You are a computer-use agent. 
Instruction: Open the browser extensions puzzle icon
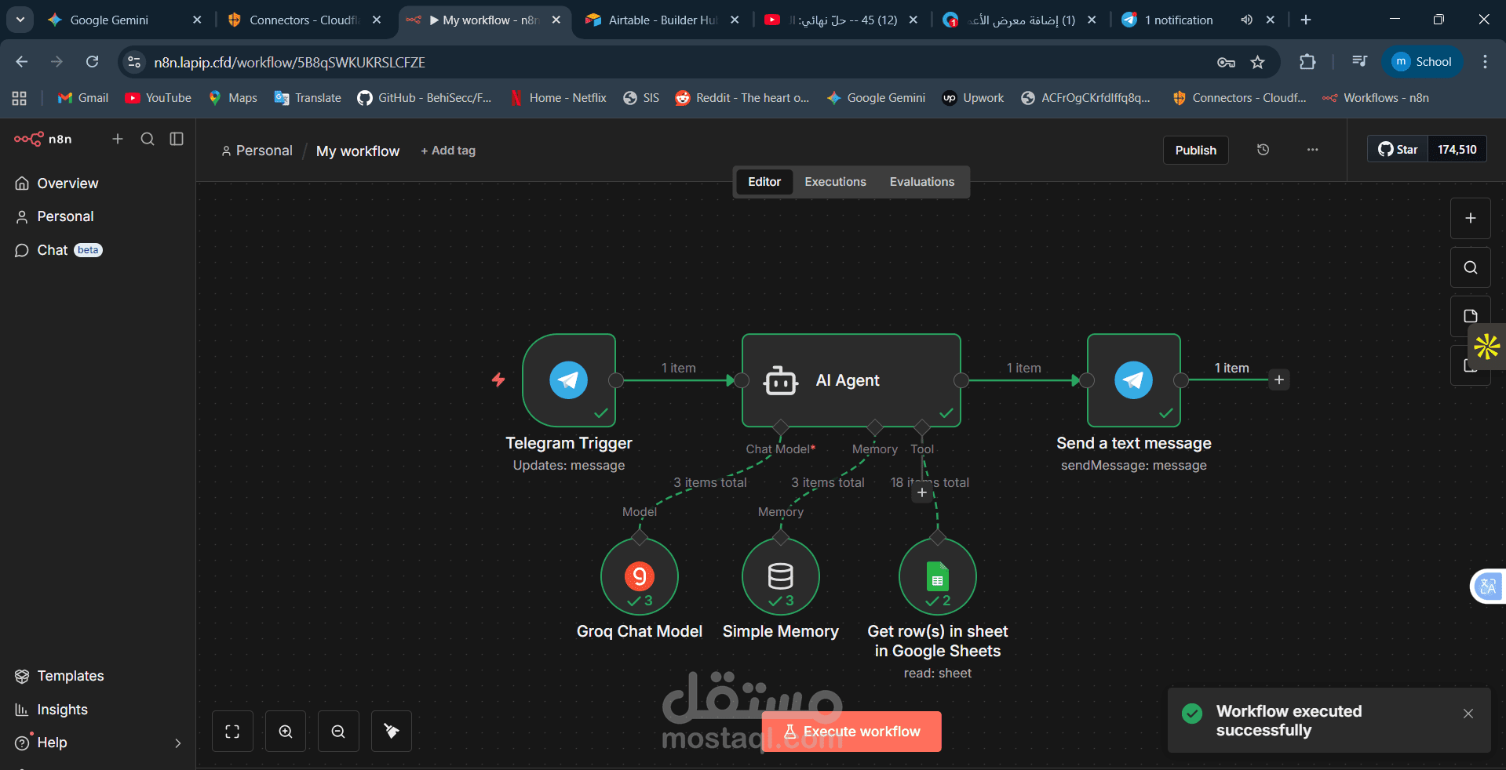click(x=1307, y=62)
